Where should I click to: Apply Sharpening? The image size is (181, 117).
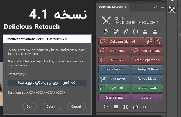114,98
